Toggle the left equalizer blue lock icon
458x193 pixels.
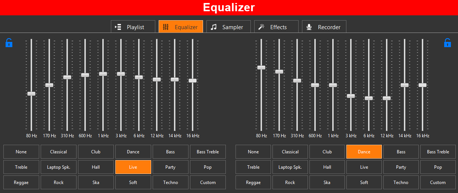(9, 43)
